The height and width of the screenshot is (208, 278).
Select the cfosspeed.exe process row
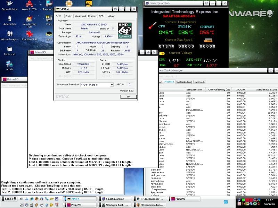(214, 189)
